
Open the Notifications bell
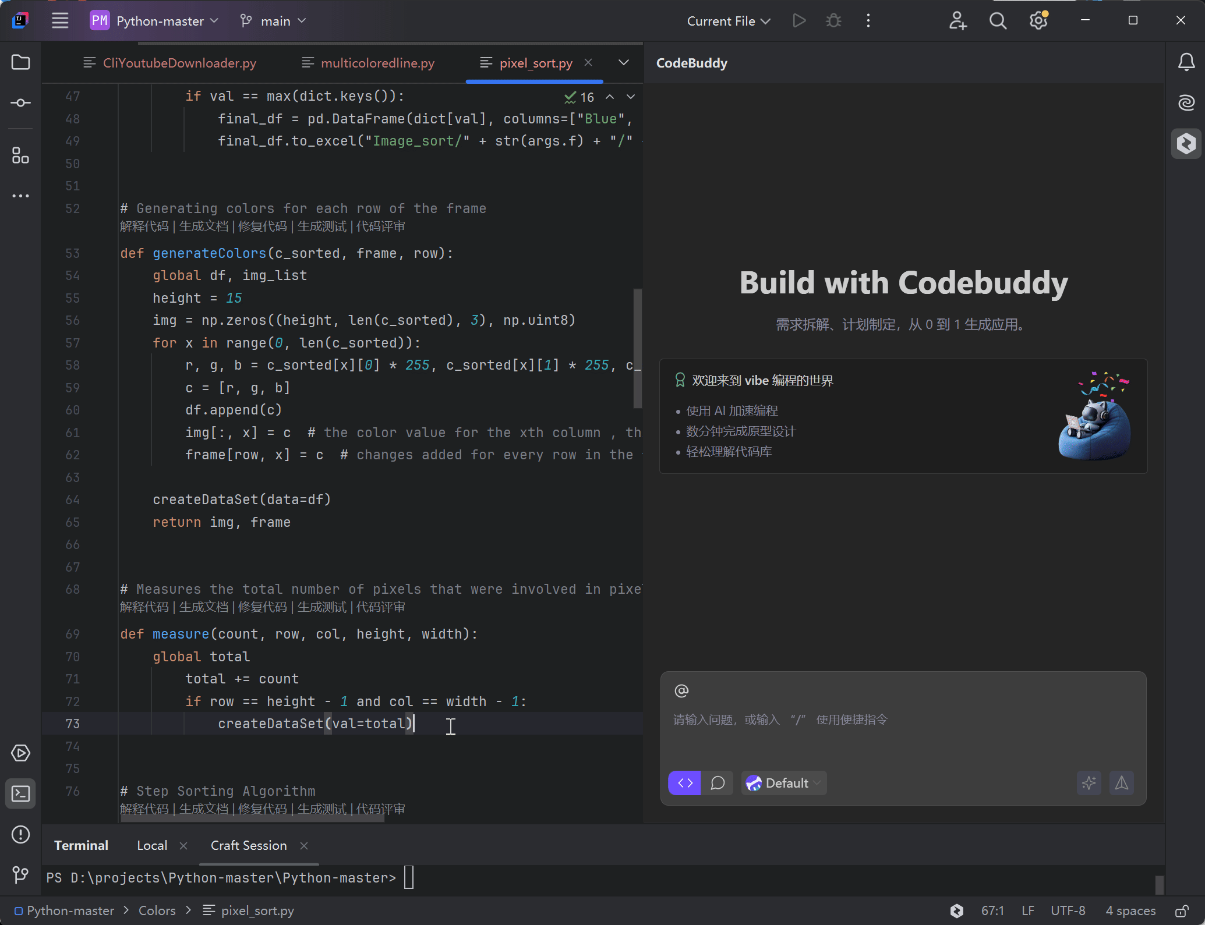point(1186,62)
